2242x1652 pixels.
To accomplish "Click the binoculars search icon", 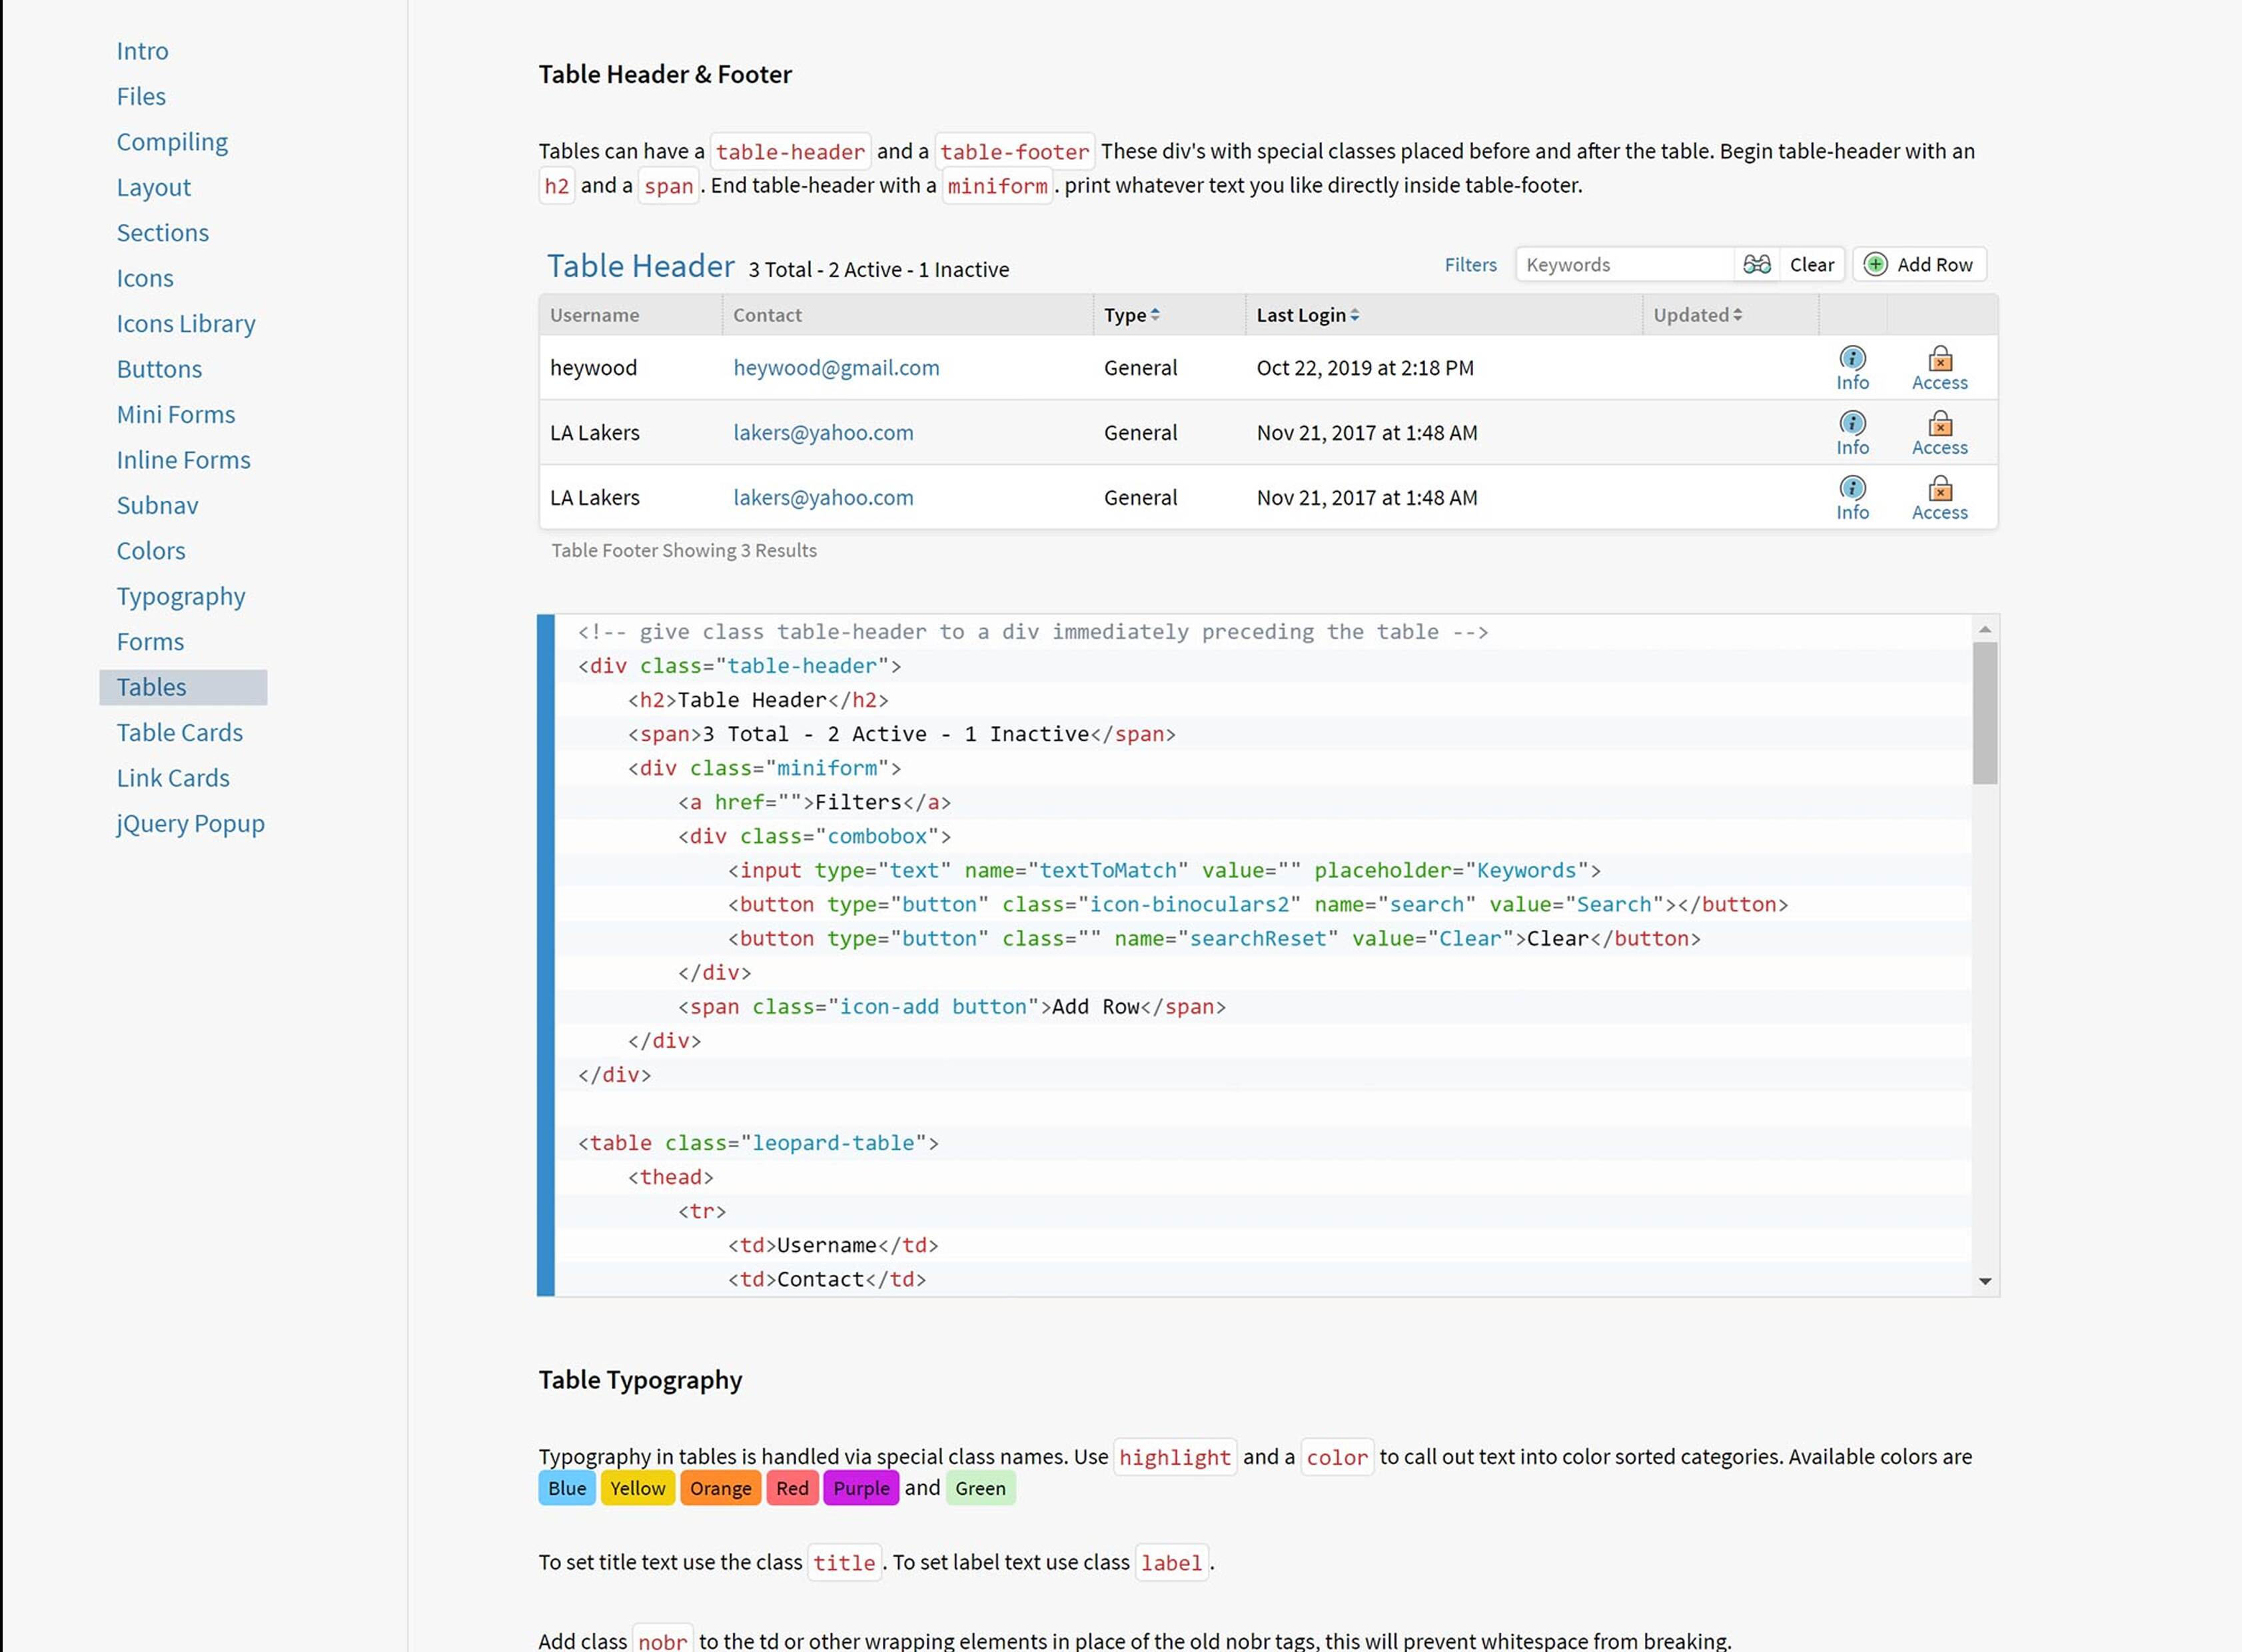I will click(1756, 264).
